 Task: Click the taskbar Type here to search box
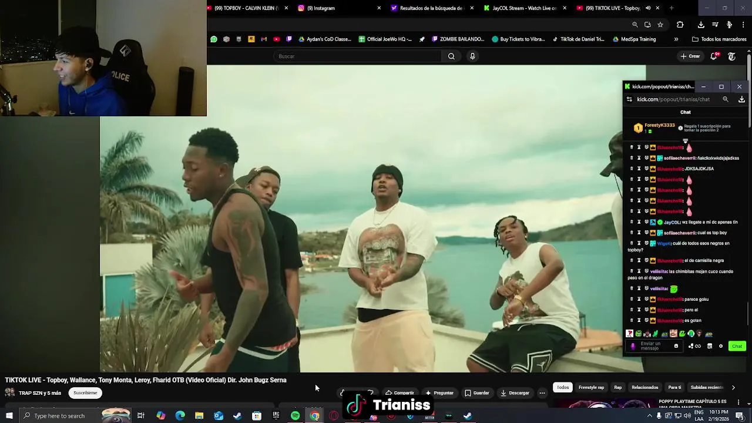[x=75, y=416]
